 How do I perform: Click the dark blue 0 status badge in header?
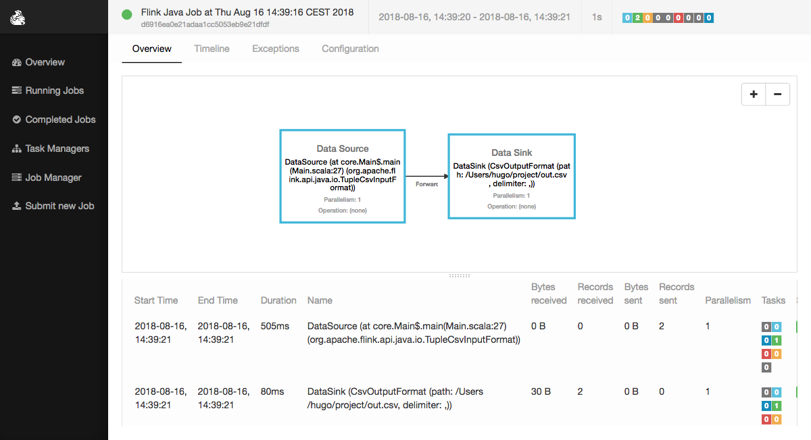point(709,18)
